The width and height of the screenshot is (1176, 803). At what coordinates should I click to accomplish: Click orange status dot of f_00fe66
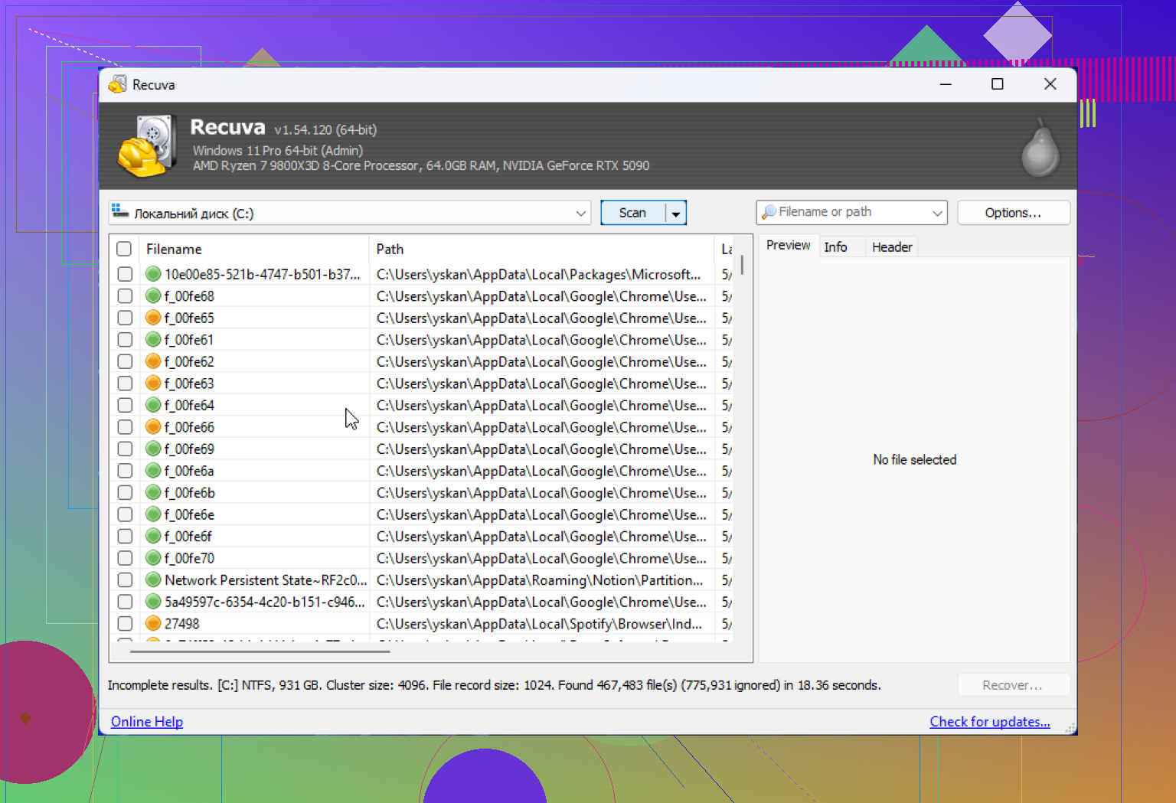coord(153,426)
